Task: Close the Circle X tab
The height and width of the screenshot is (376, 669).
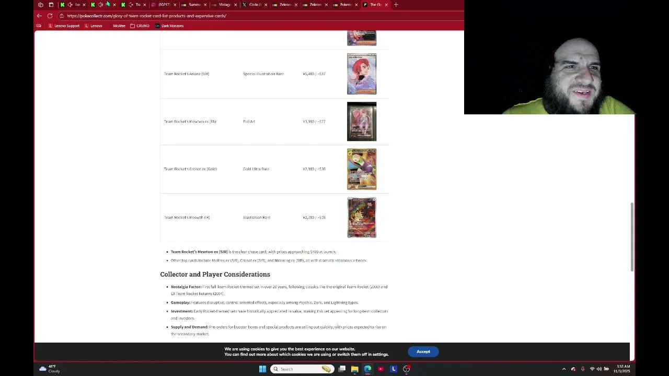Action: 266,5
